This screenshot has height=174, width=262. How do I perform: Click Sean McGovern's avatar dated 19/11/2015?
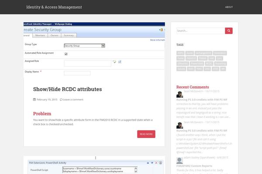click(x=179, y=125)
